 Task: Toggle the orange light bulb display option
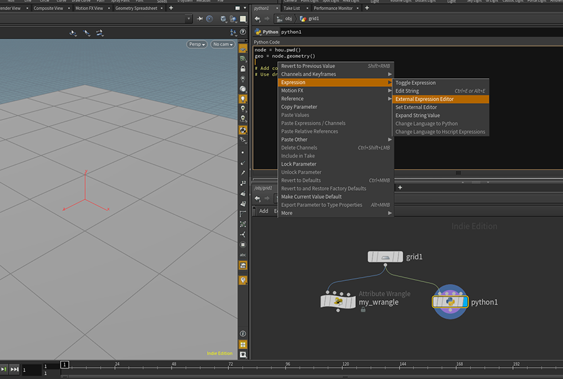coord(243,98)
